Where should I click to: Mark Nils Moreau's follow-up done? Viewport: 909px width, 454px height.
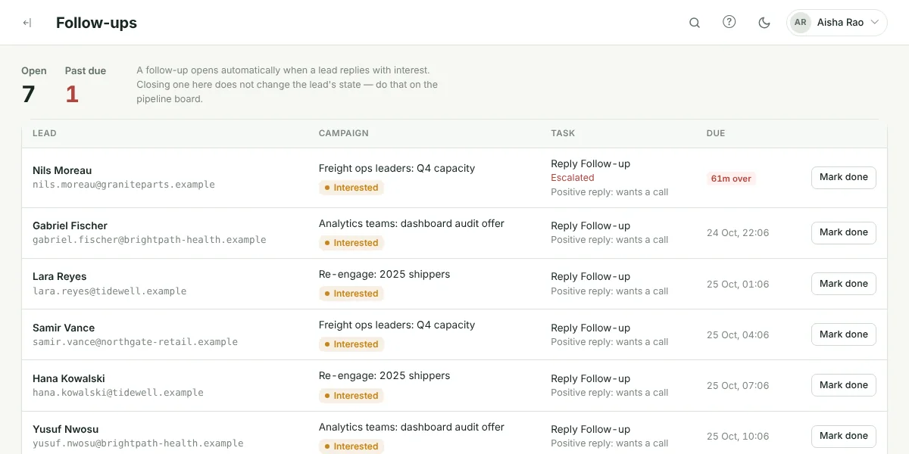click(844, 178)
